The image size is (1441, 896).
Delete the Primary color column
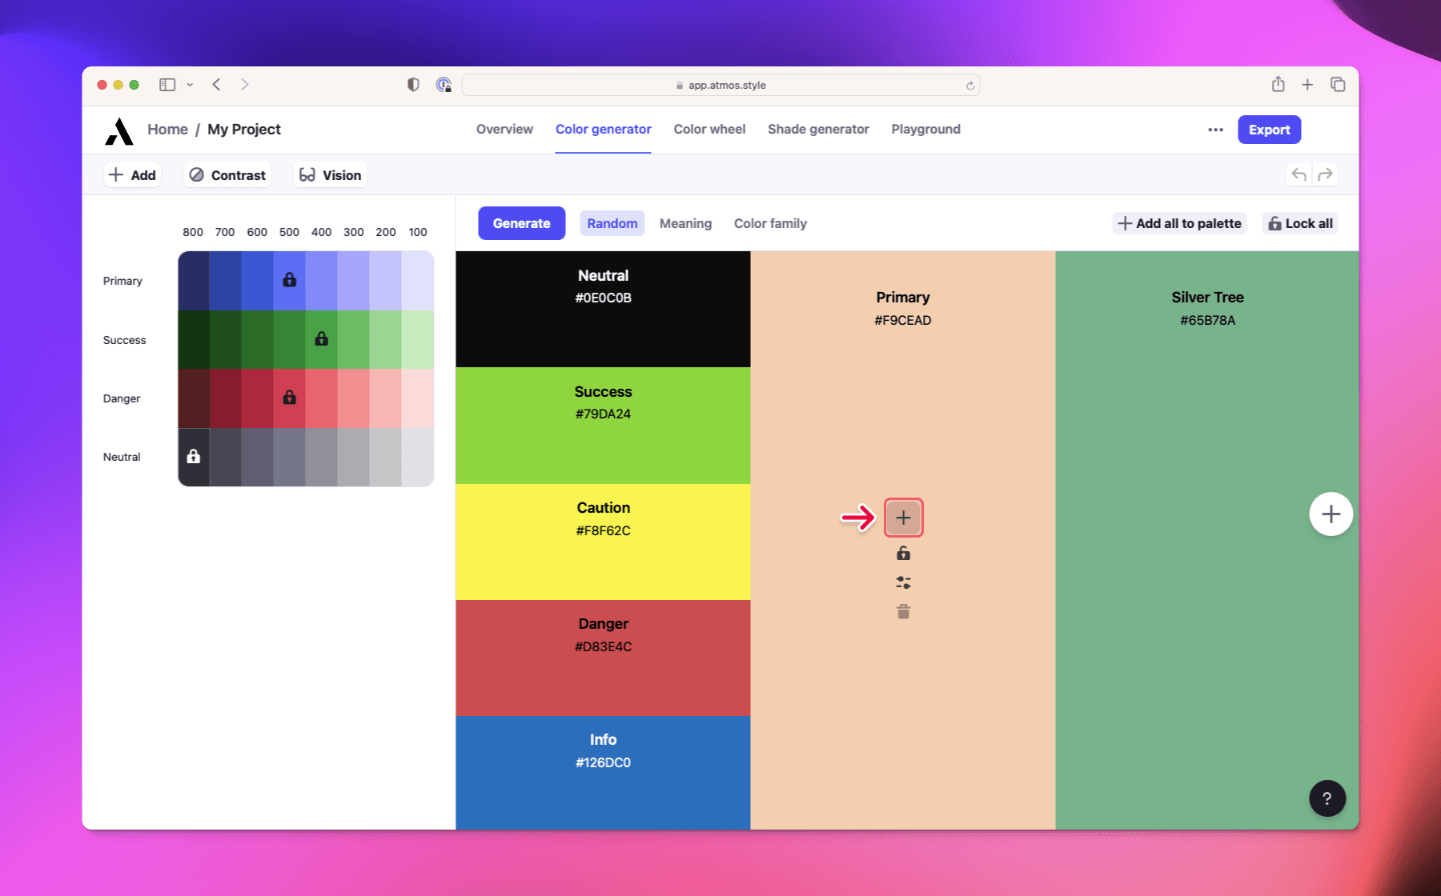[903, 611]
